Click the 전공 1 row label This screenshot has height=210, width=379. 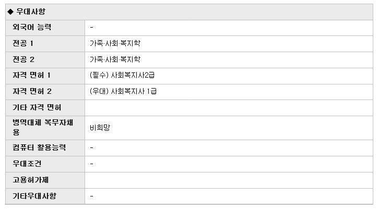click(x=23, y=43)
